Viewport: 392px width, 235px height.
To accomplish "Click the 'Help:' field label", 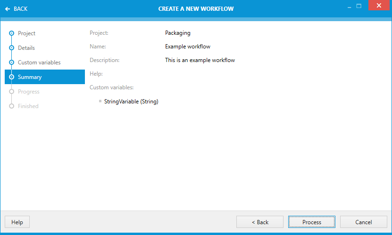I will pos(96,74).
